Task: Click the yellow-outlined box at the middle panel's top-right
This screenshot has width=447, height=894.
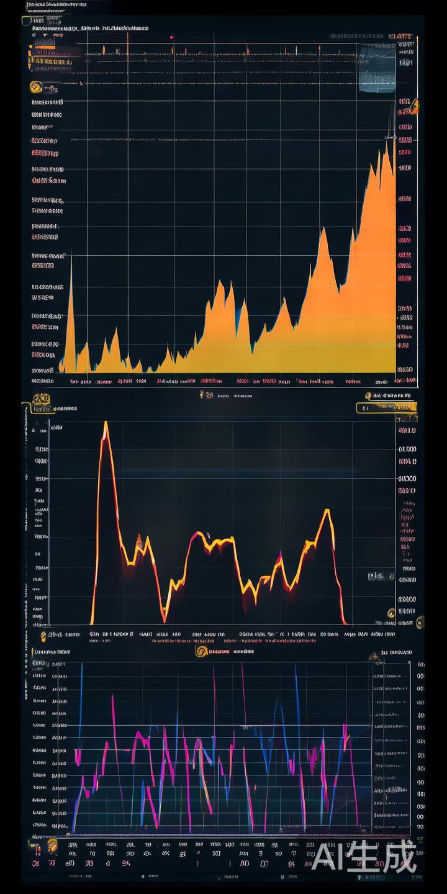Action: click(385, 407)
